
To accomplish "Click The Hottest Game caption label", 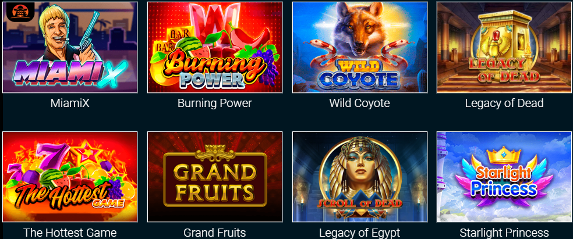I will [70, 233].
